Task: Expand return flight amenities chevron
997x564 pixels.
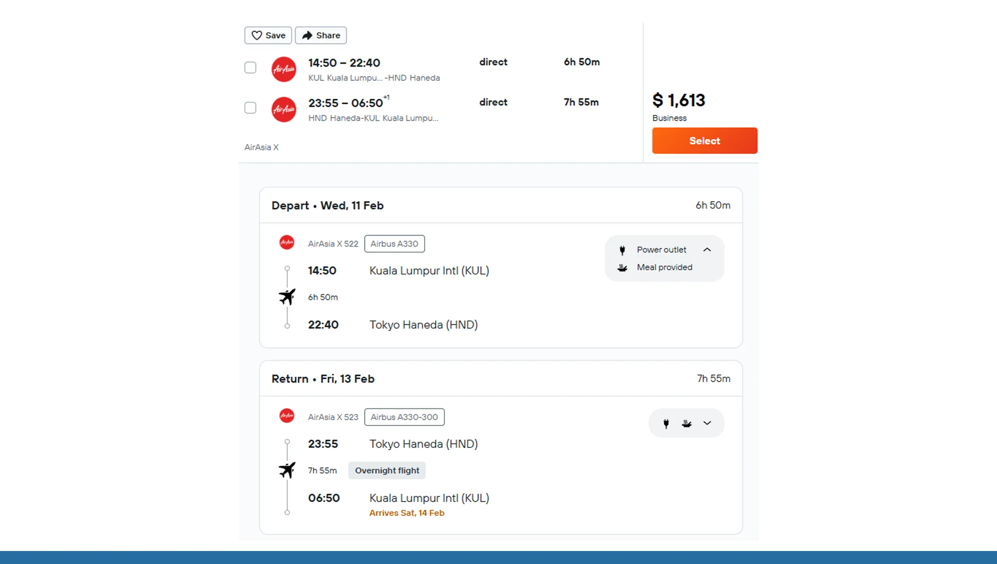Action: [707, 423]
